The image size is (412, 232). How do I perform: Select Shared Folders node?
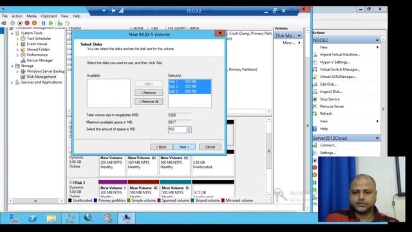pos(39,50)
